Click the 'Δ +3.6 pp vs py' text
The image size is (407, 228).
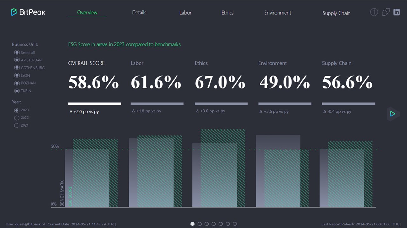coord(274,111)
